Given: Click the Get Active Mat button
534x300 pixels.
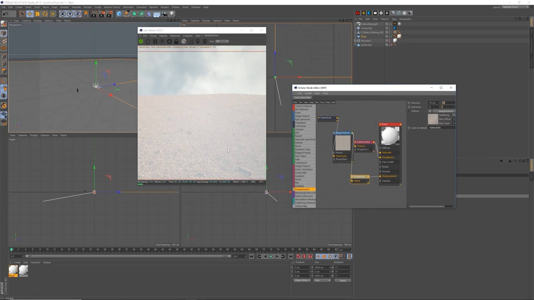Looking at the screenshot, I should tap(302, 97).
